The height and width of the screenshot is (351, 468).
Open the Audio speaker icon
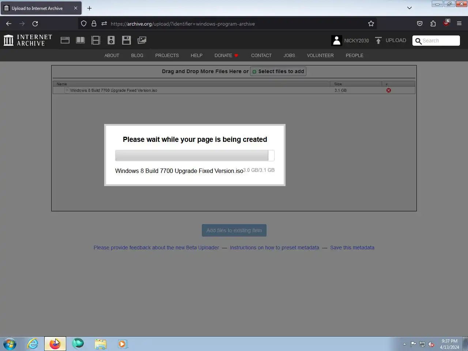point(111,40)
